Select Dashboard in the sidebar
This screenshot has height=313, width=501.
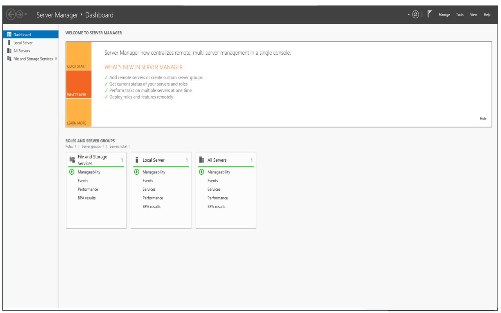pos(31,35)
